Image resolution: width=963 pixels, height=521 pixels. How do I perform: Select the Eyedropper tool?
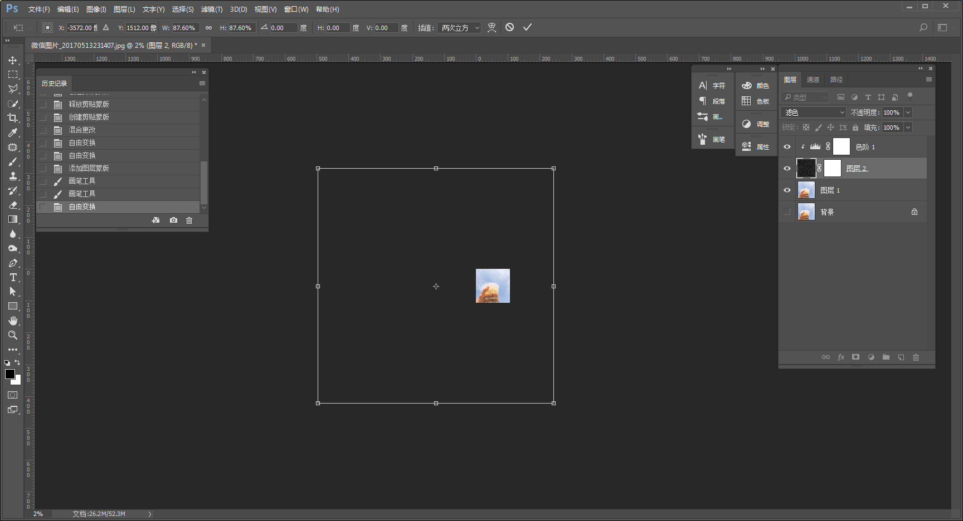coord(12,132)
